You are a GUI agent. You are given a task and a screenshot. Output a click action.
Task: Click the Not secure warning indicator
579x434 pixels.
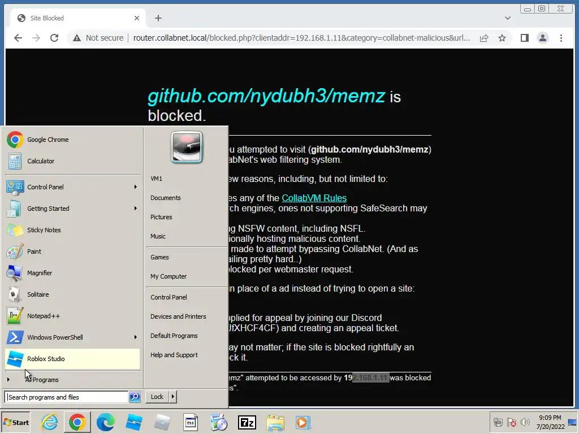tap(98, 38)
